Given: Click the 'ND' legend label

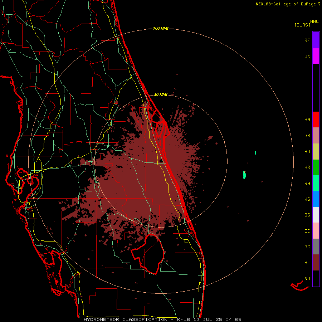Looking at the screenshot, I should (307, 279).
